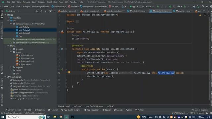Expand the drawable folder
Viewport: 212px width, 119px height.
11,49
